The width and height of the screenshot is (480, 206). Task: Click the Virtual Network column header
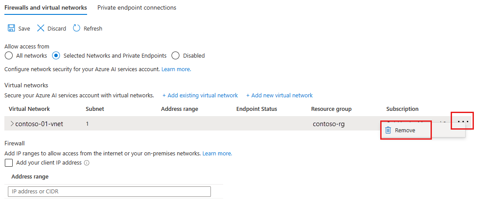(x=29, y=109)
